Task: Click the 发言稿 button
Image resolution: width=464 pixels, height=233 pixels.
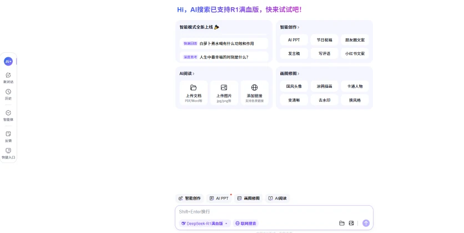Action: pyautogui.click(x=294, y=53)
